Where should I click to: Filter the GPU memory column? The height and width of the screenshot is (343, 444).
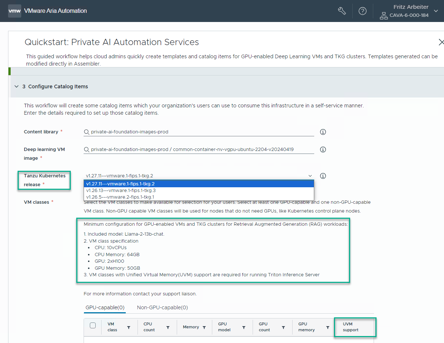click(x=328, y=328)
